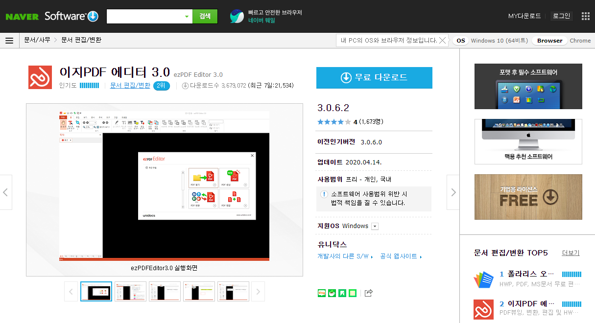The height and width of the screenshot is (323, 595).
Task: Go to previous thumbnail page
Action: [71, 293]
